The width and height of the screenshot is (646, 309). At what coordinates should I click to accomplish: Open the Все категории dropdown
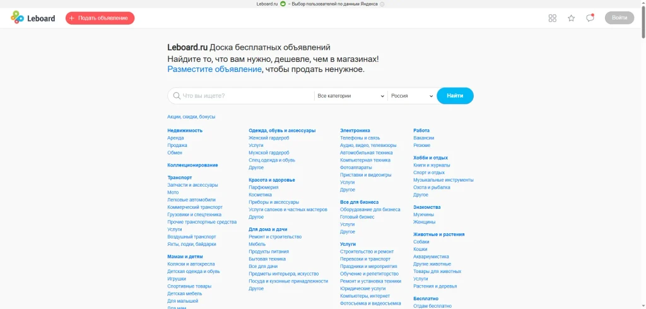pos(351,96)
